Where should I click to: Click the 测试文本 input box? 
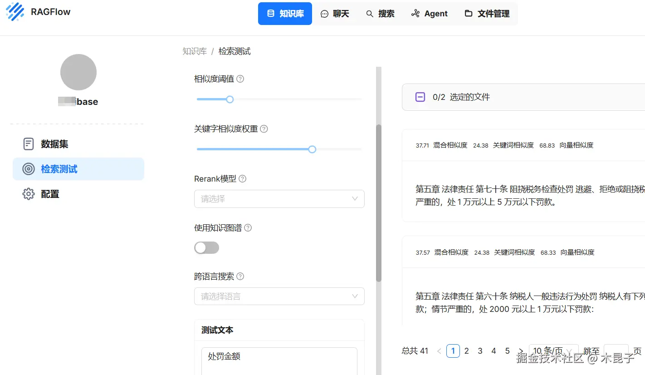coord(279,361)
